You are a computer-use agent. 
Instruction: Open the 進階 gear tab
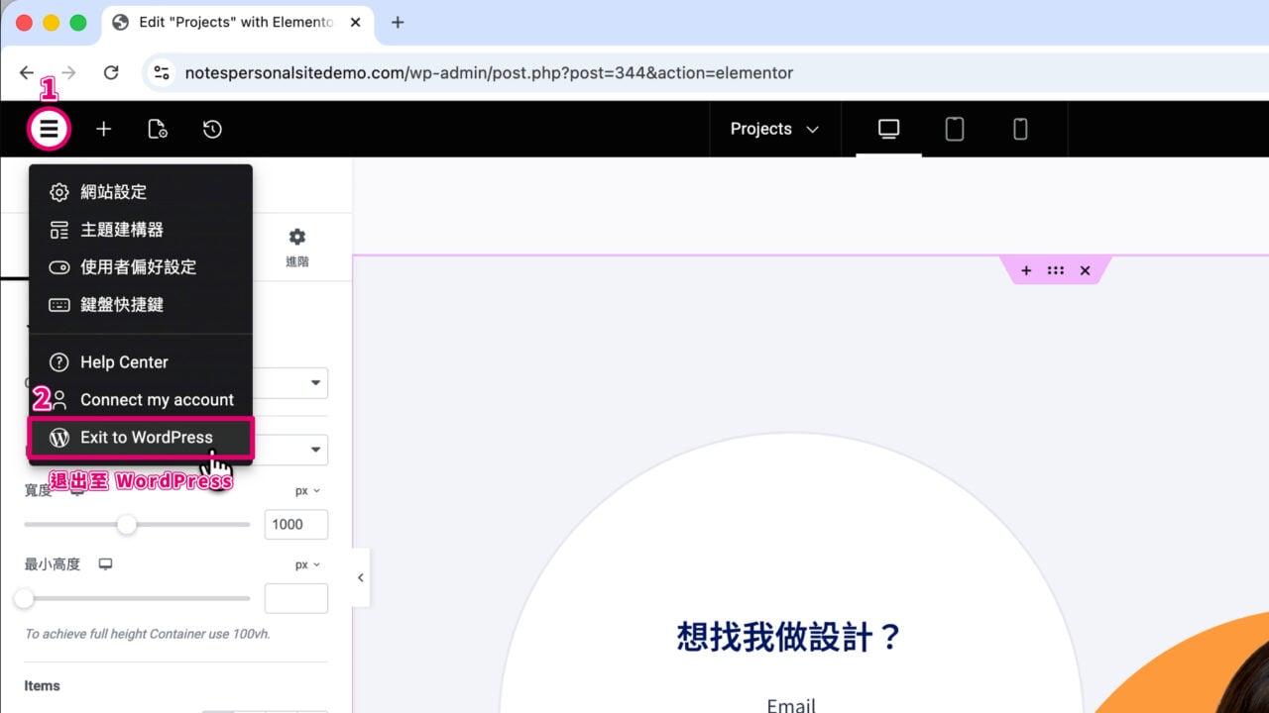click(x=296, y=248)
